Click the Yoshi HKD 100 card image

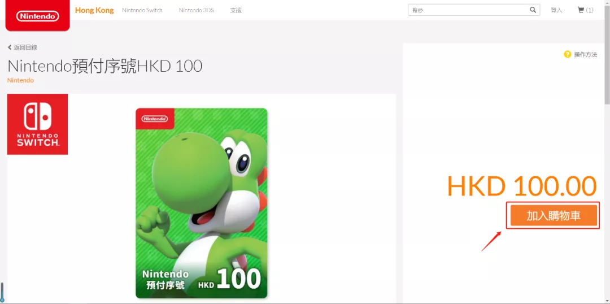pos(202,203)
